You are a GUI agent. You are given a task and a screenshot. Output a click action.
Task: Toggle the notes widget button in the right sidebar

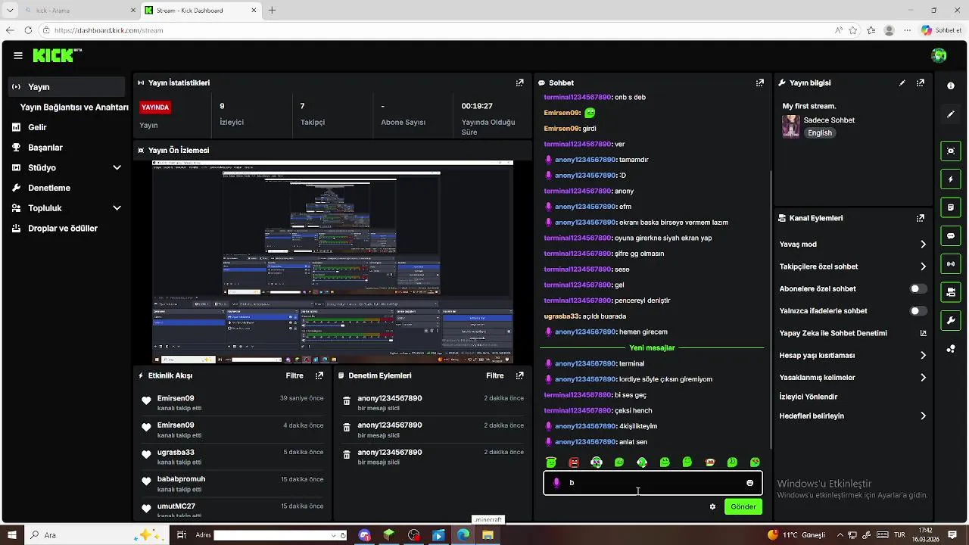[951, 207]
